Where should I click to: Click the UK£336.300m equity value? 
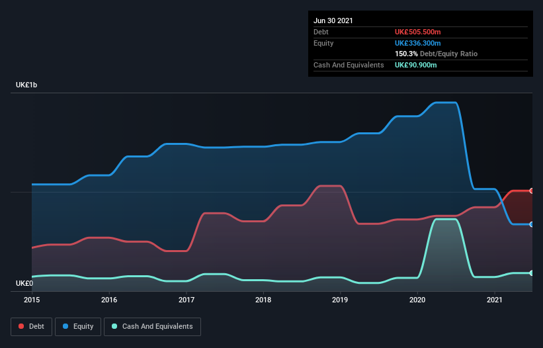pos(417,43)
